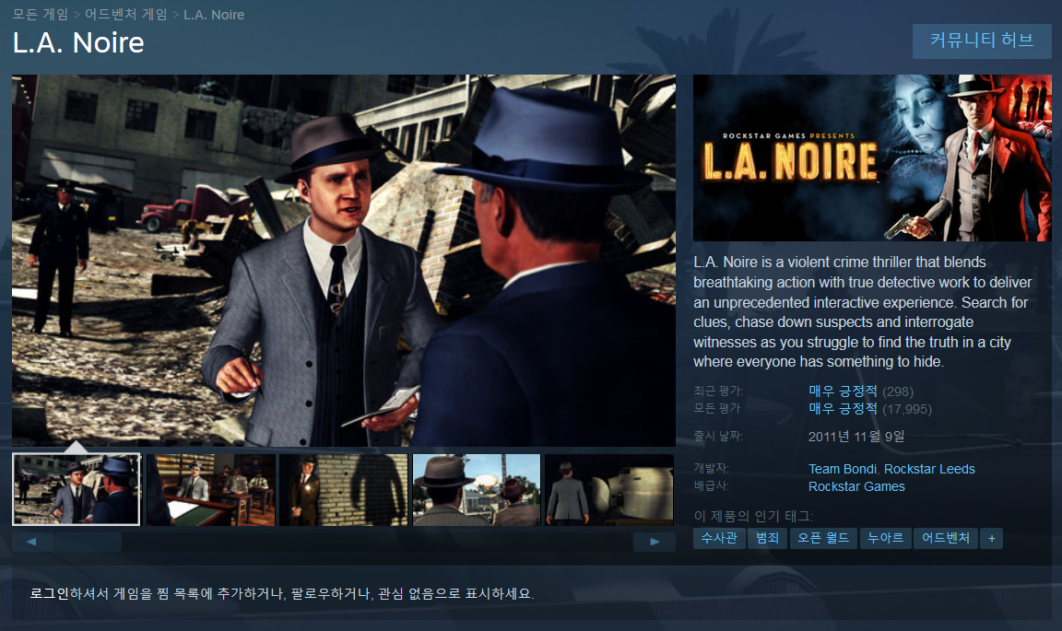Select first thumbnail with two detectives
The width and height of the screenshot is (1062, 631).
[x=77, y=489]
